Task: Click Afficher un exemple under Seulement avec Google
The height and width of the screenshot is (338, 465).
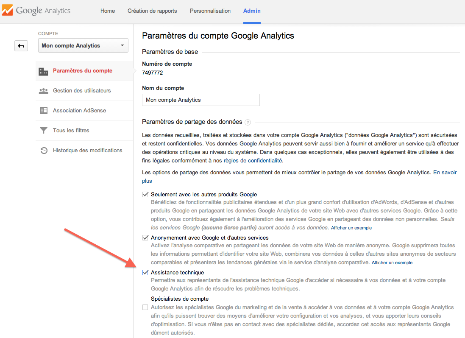Action: point(351,228)
